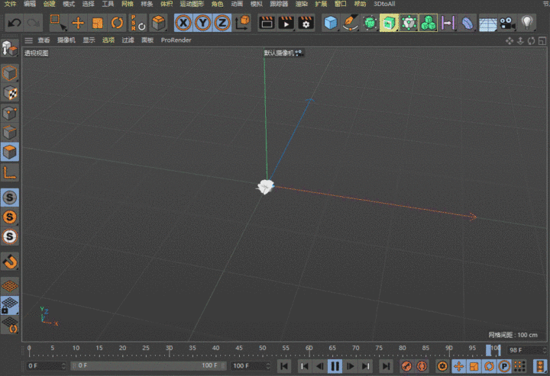
Task: Open the 渲染 menu
Action: 301,4
